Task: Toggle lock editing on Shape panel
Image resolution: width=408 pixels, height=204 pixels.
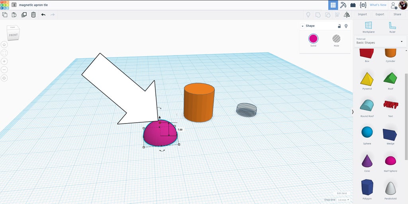Action: [x=339, y=26]
